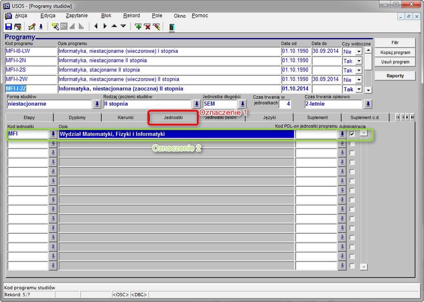
Task: Uncheck Administracja checkbox for MFI unit
Action: (352, 134)
